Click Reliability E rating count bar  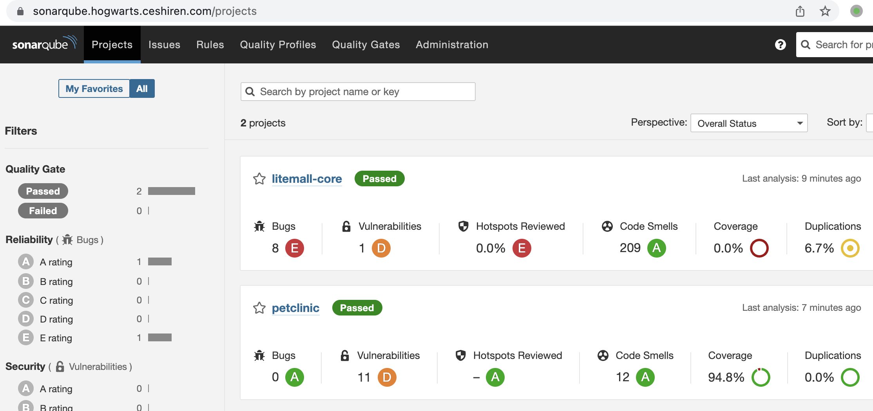159,337
